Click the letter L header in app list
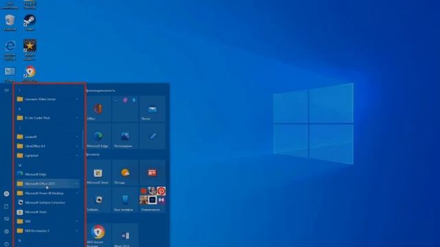 pos(19,128)
